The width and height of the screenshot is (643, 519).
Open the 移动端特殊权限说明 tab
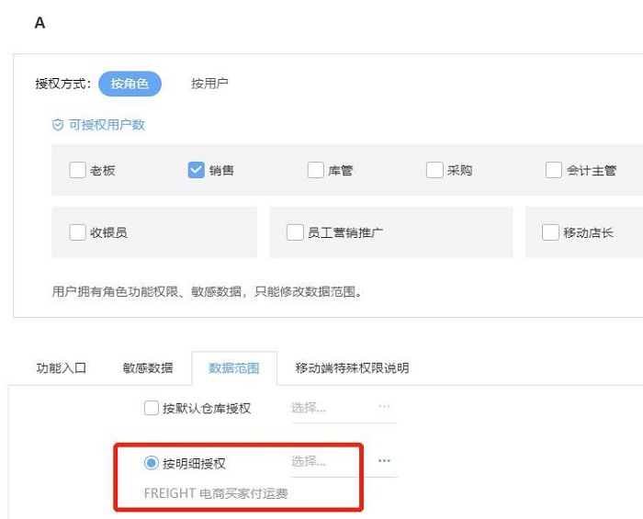pos(352,367)
